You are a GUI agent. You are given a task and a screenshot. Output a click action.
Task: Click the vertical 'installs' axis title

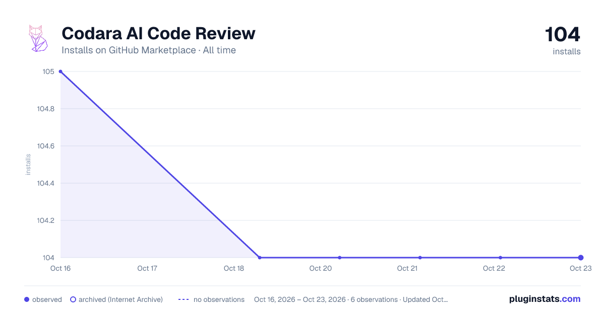point(28,165)
